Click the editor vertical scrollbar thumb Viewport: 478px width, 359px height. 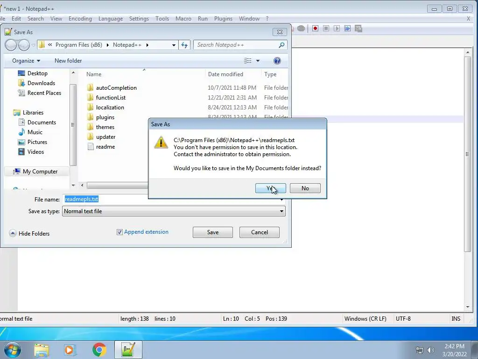point(467,154)
